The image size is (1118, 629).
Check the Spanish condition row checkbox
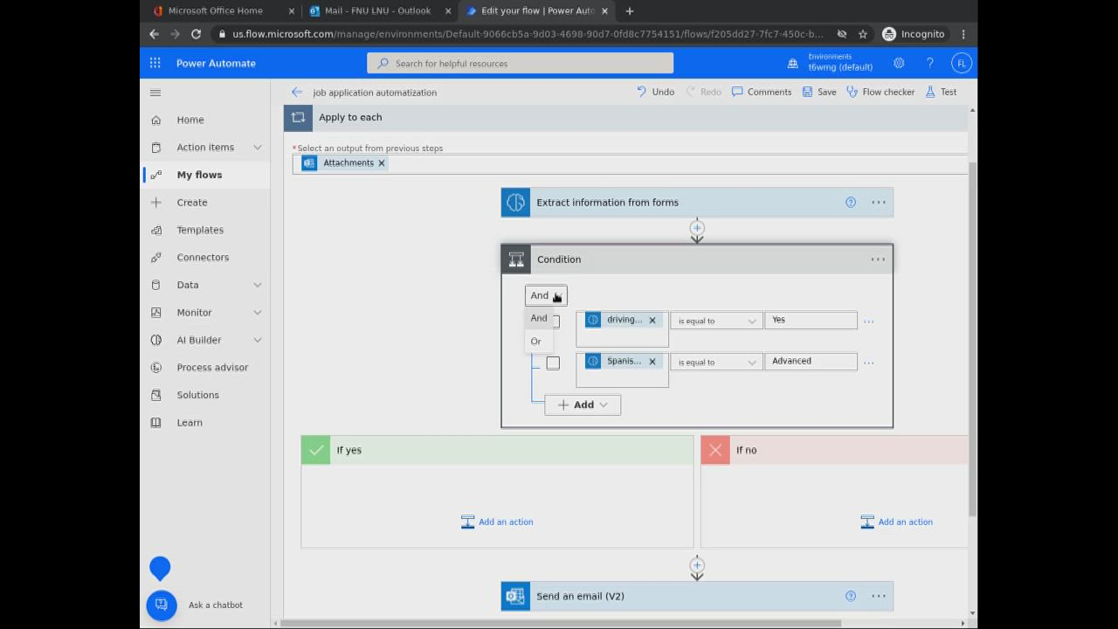click(553, 363)
